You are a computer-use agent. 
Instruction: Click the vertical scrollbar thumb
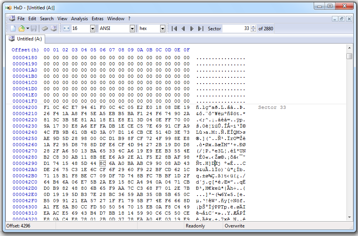pos(349,56)
